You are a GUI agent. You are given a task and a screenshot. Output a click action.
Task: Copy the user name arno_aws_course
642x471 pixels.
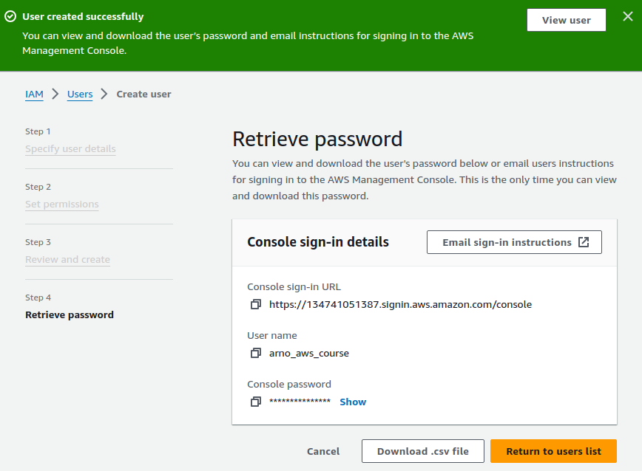[256, 353]
